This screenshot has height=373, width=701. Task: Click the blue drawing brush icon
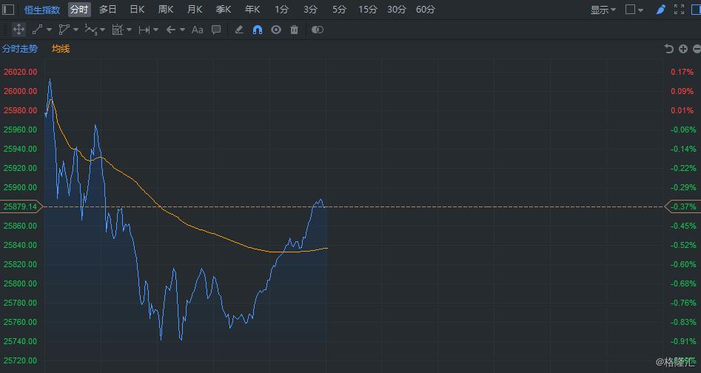tap(661, 10)
